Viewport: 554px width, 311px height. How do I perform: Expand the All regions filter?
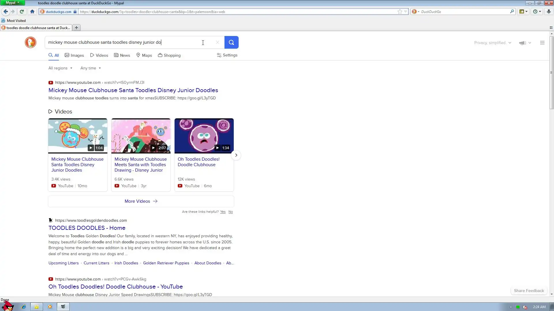tap(60, 68)
